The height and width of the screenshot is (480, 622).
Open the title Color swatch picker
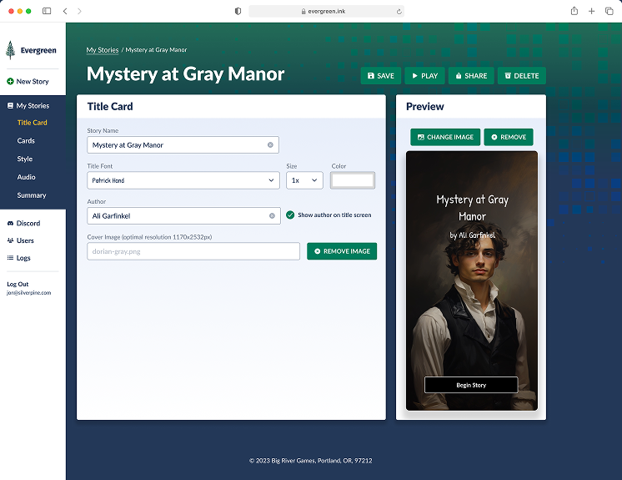click(x=353, y=180)
